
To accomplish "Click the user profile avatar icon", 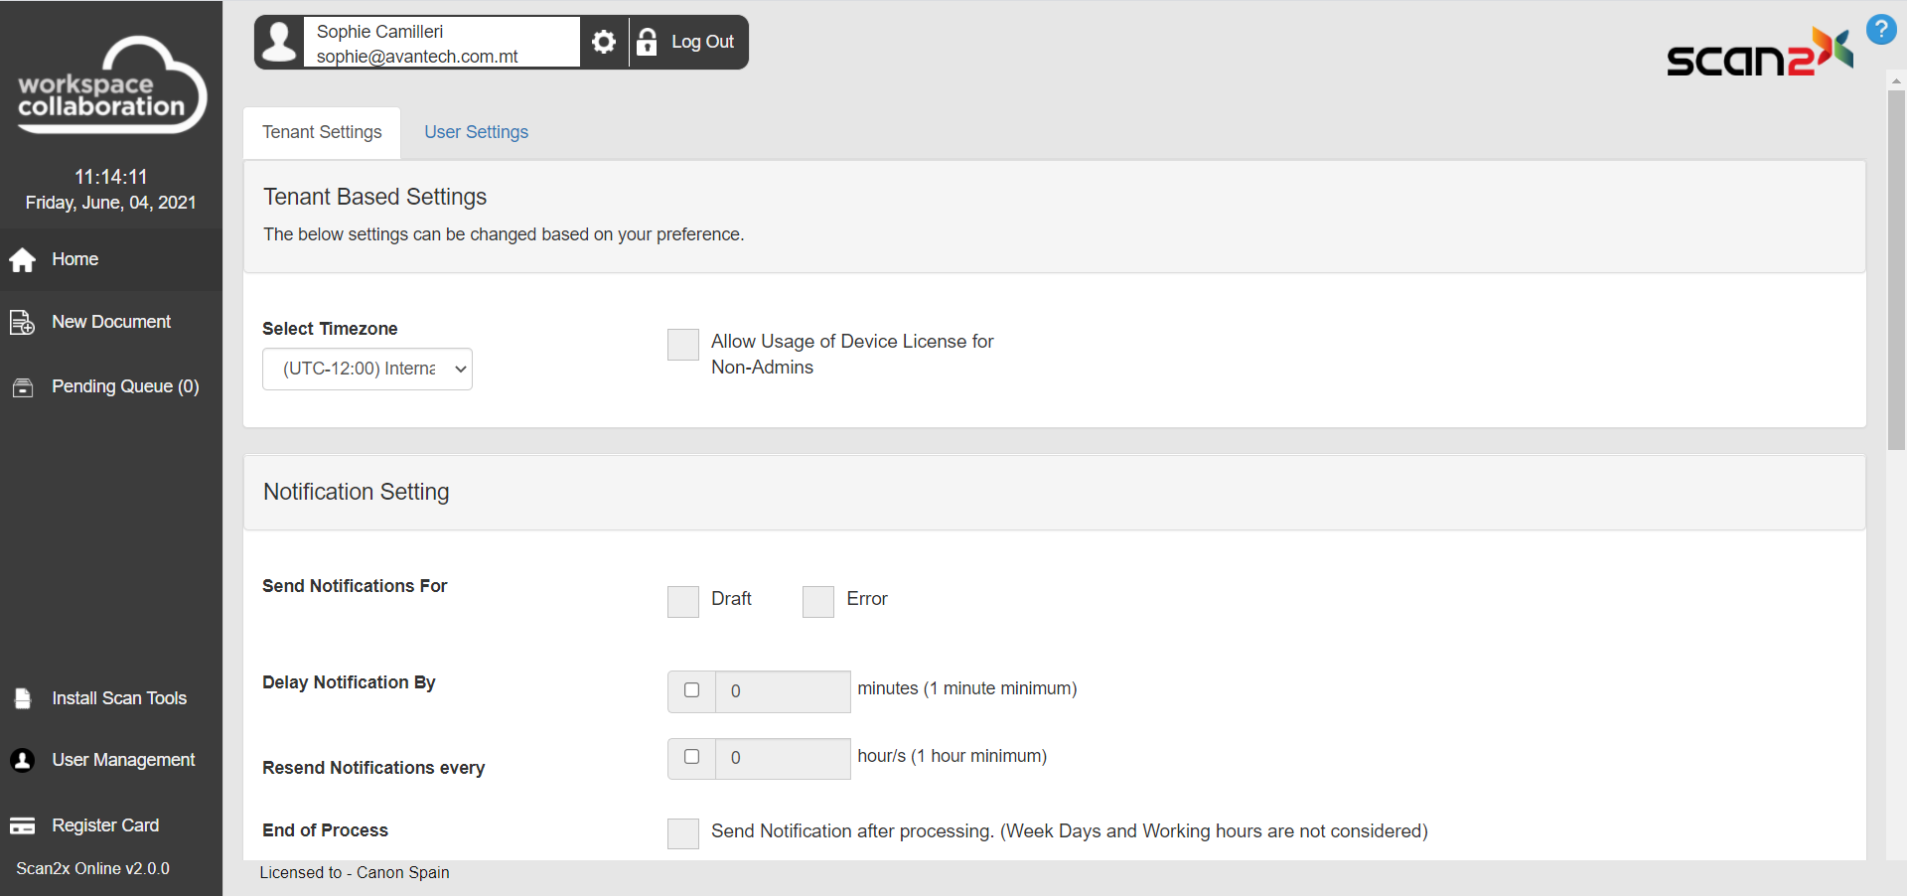I will coord(280,43).
